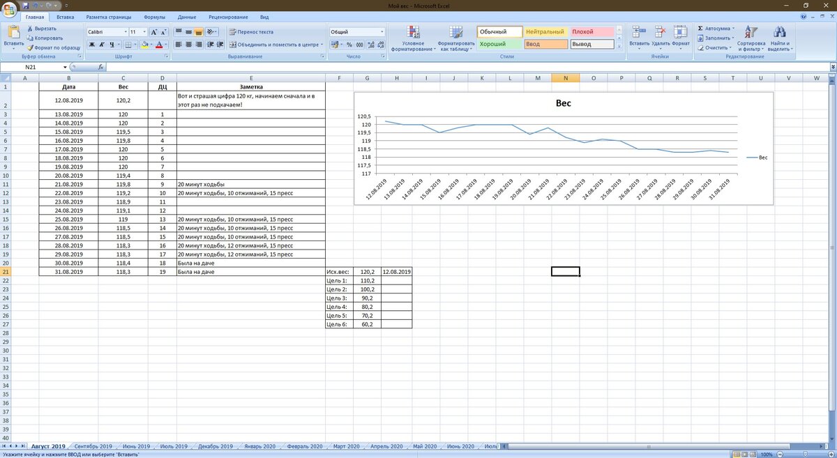Increase decimal places
Viewport: 837px width, 458px height.
[370, 45]
